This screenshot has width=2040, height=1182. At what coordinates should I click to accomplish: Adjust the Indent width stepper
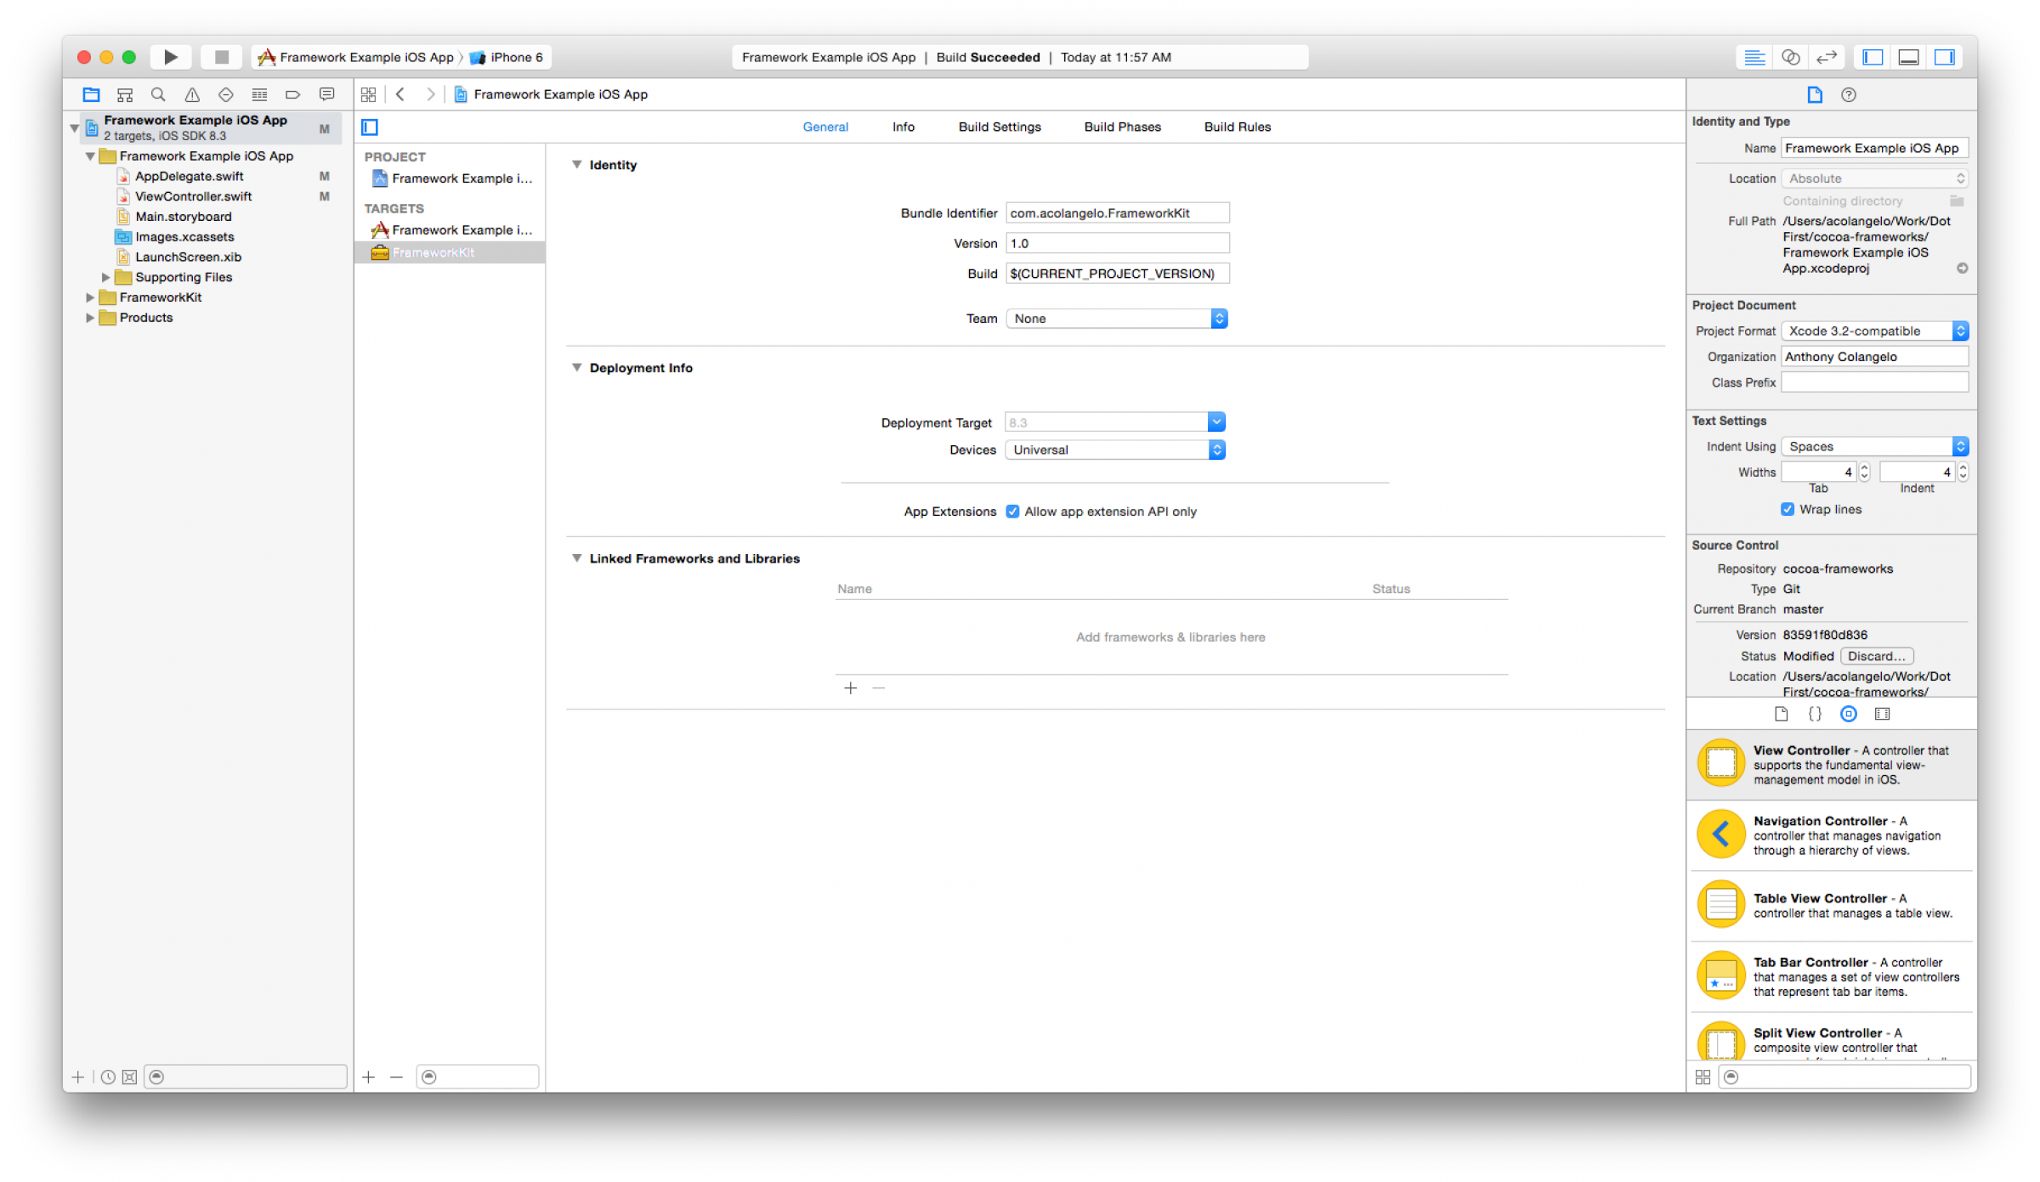(x=1963, y=472)
